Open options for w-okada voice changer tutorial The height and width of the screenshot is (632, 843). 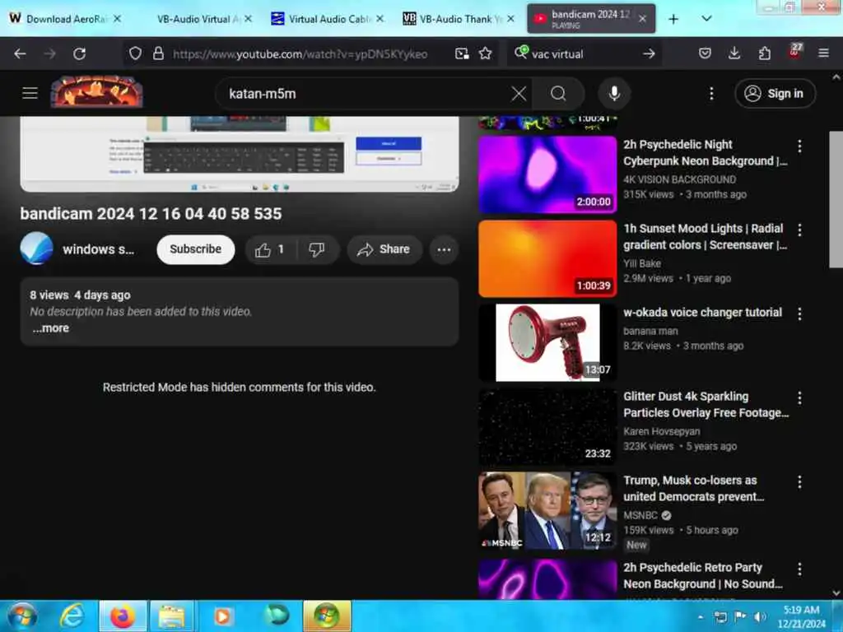pos(800,314)
